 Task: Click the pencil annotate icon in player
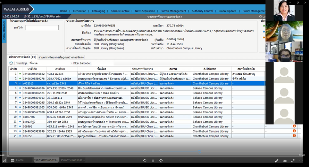(x=277, y=161)
